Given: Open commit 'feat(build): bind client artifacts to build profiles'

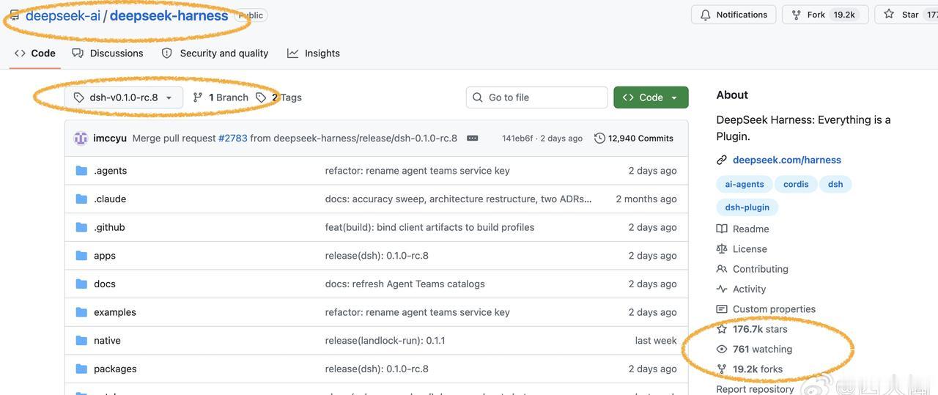Looking at the screenshot, I should 429,227.
